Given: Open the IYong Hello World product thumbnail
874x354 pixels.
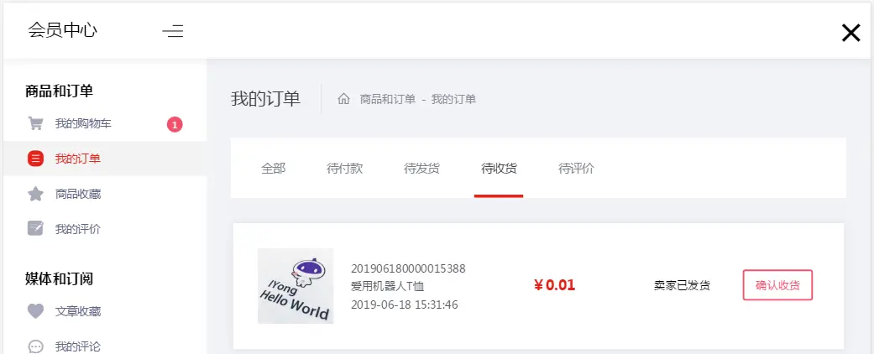Looking at the screenshot, I should (x=296, y=286).
